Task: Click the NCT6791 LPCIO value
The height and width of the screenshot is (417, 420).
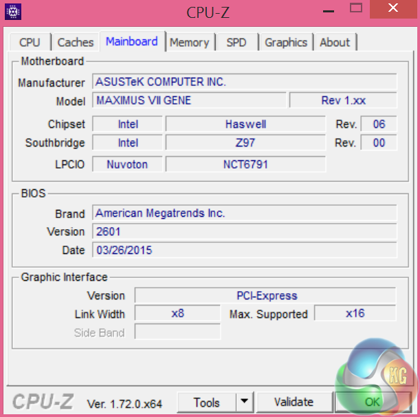Action: (x=245, y=164)
